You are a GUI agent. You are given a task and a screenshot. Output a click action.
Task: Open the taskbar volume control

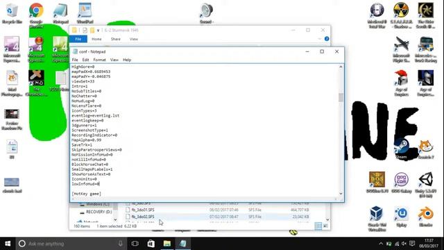pyautogui.click(x=404, y=244)
